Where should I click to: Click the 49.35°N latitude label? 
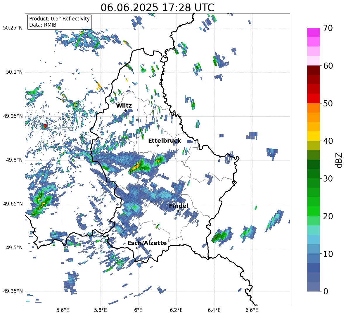coord(13,291)
